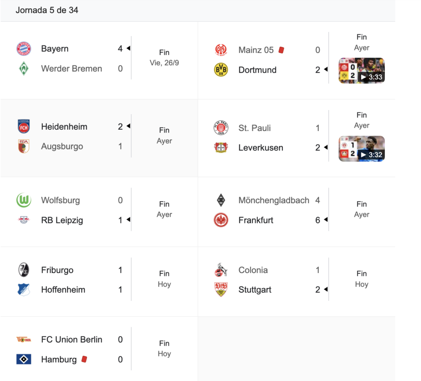Click the Bayern Munich club crest
Image resolution: width=421 pixels, height=381 pixels.
[23, 49]
